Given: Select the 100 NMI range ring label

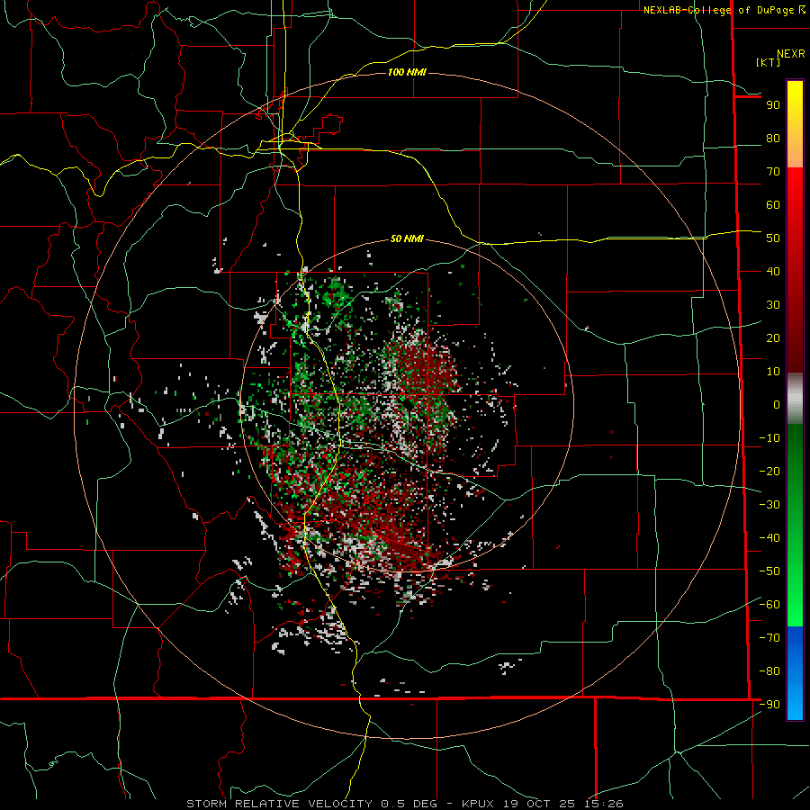Looking at the screenshot, I should coord(407,72).
